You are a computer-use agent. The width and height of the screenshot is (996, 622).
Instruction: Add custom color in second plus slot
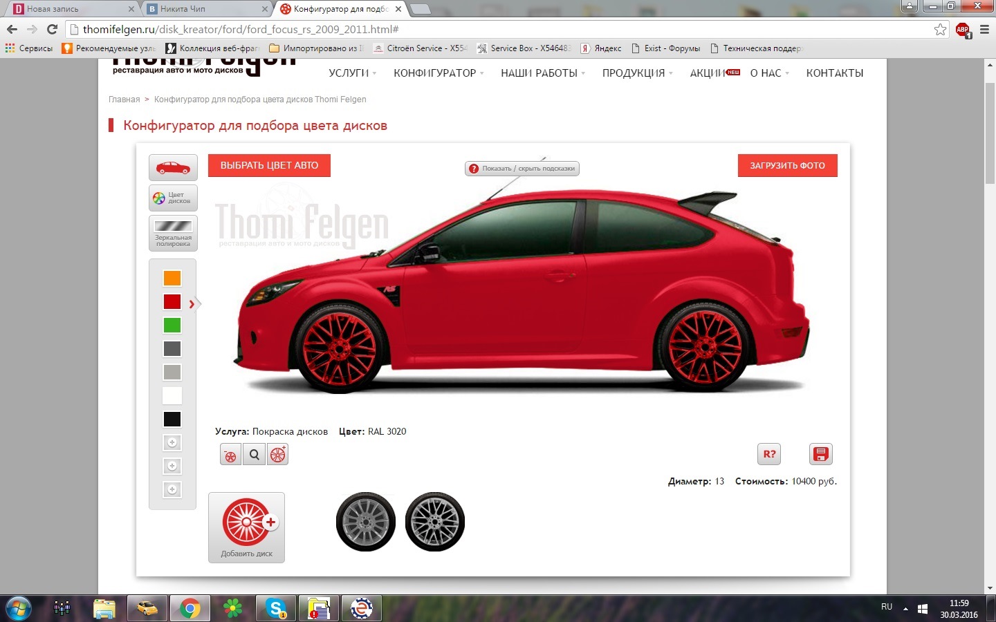click(x=172, y=466)
